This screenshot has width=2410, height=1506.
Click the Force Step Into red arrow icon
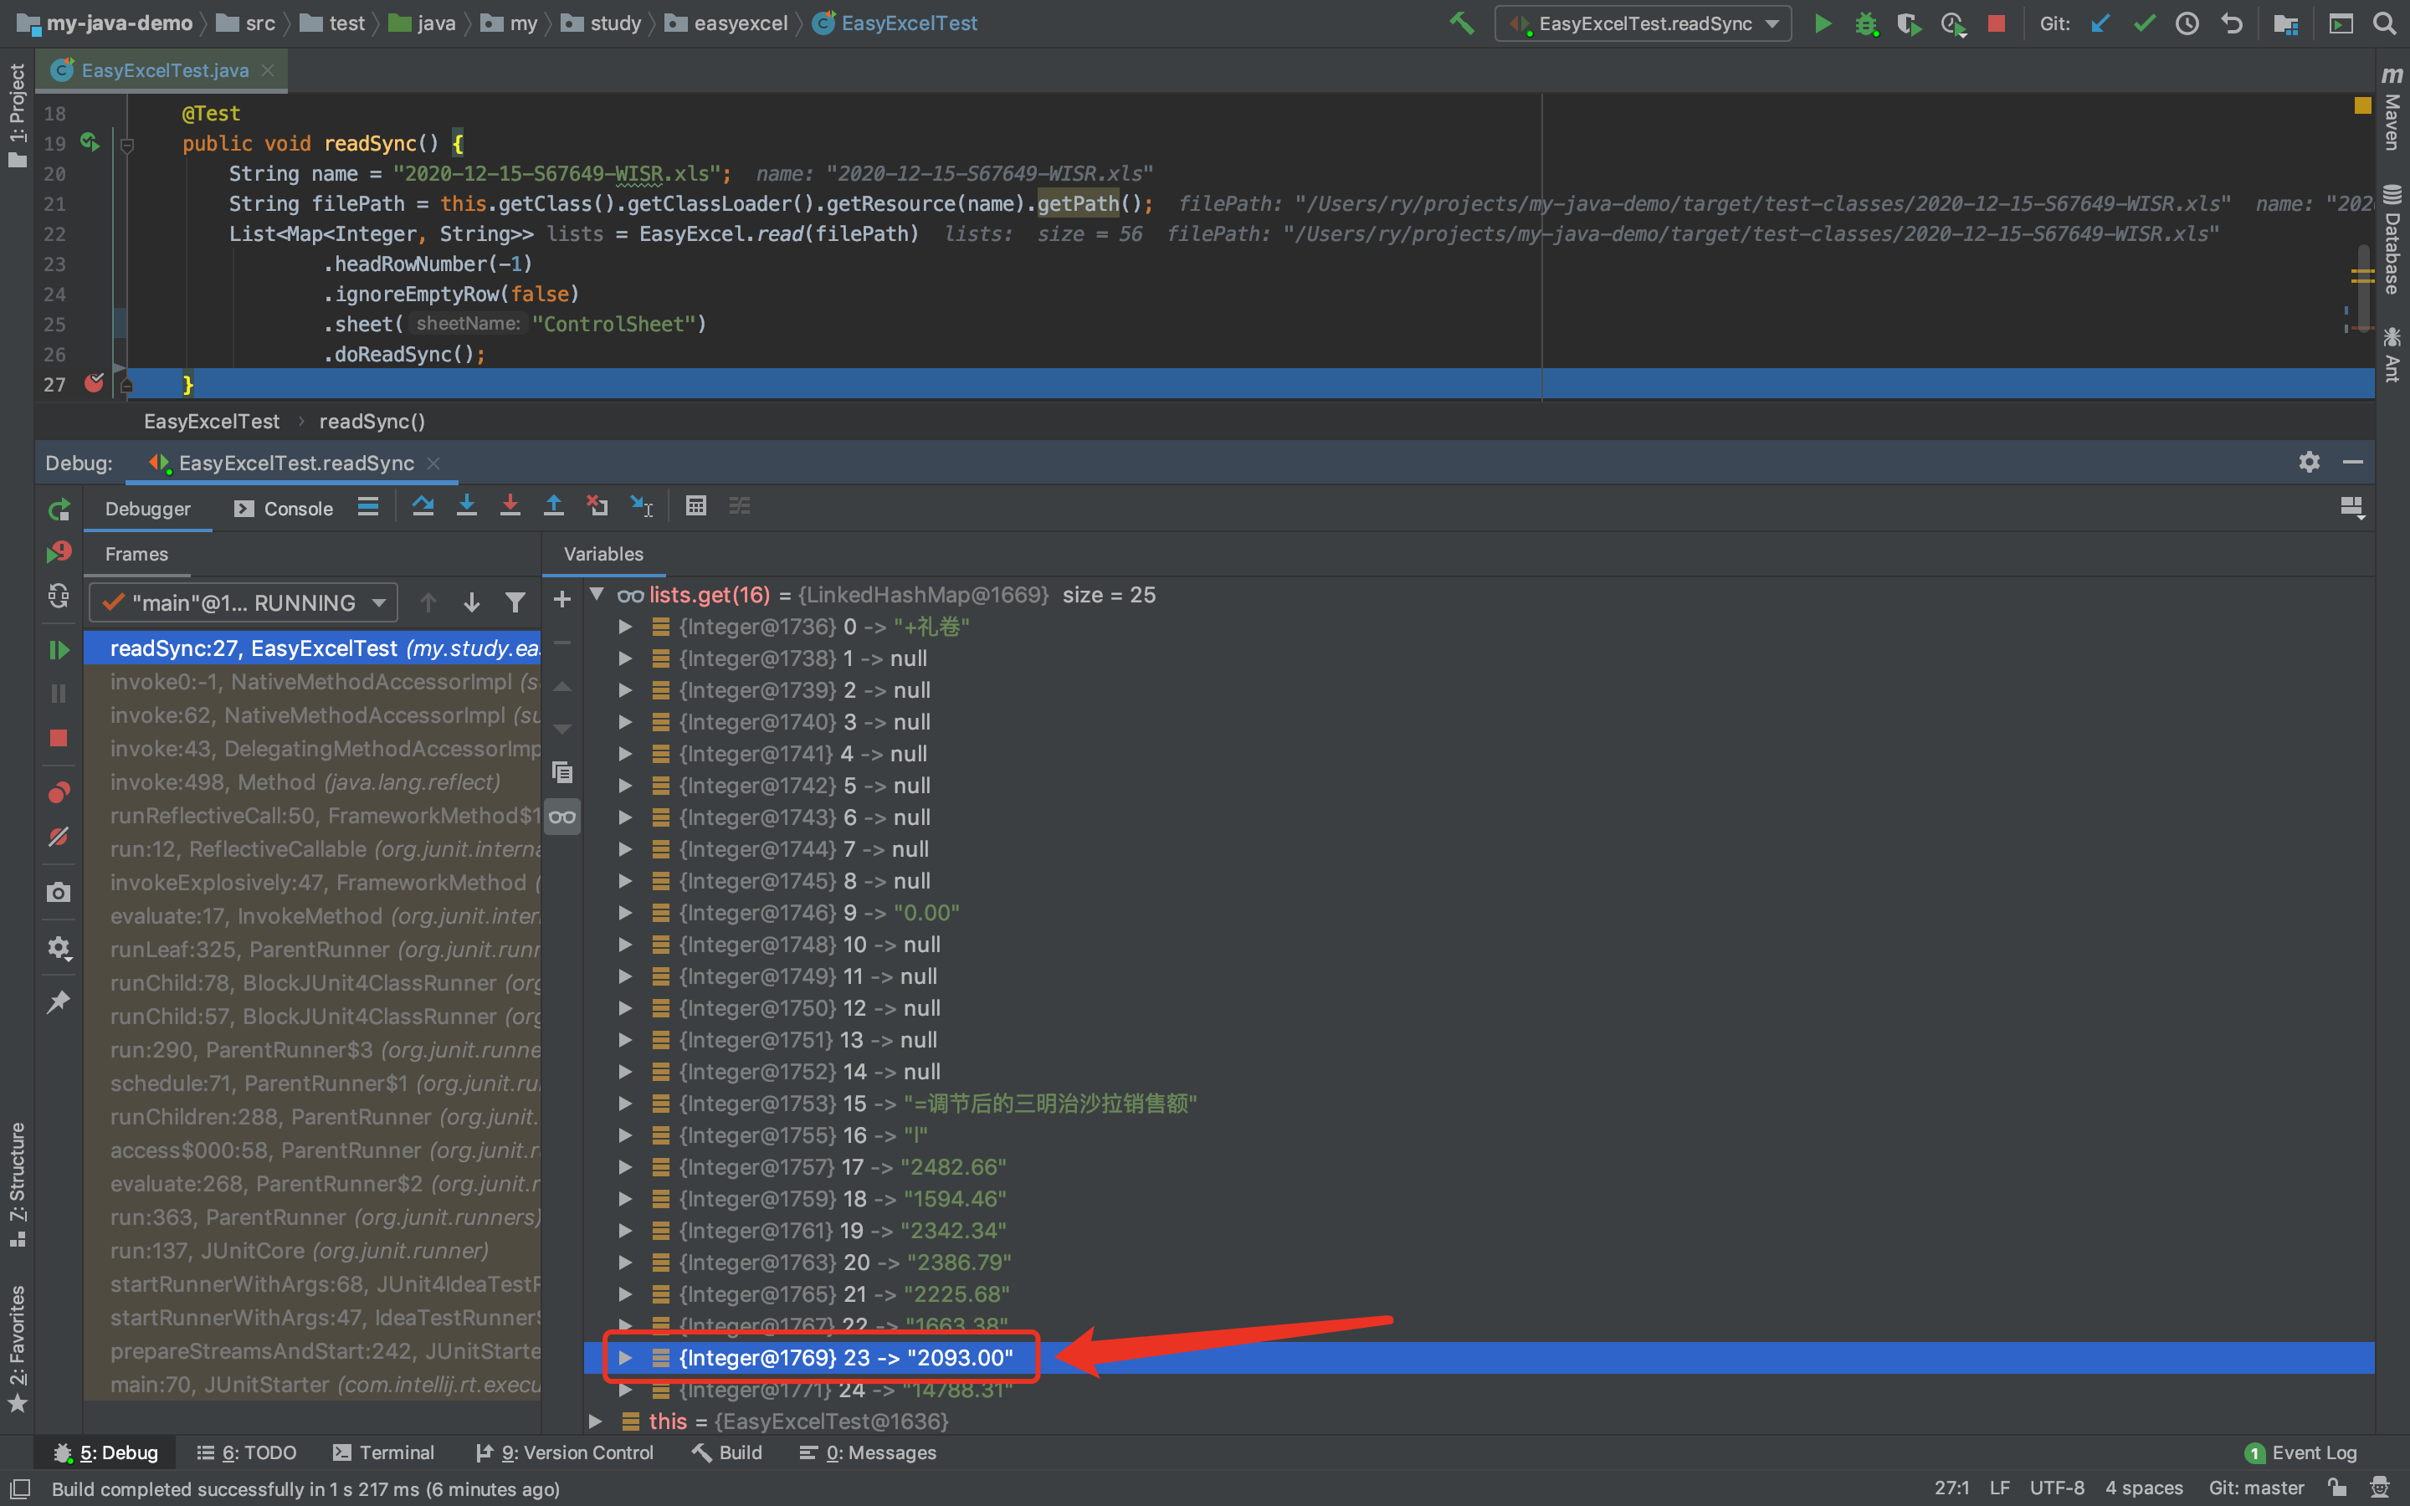tap(510, 506)
